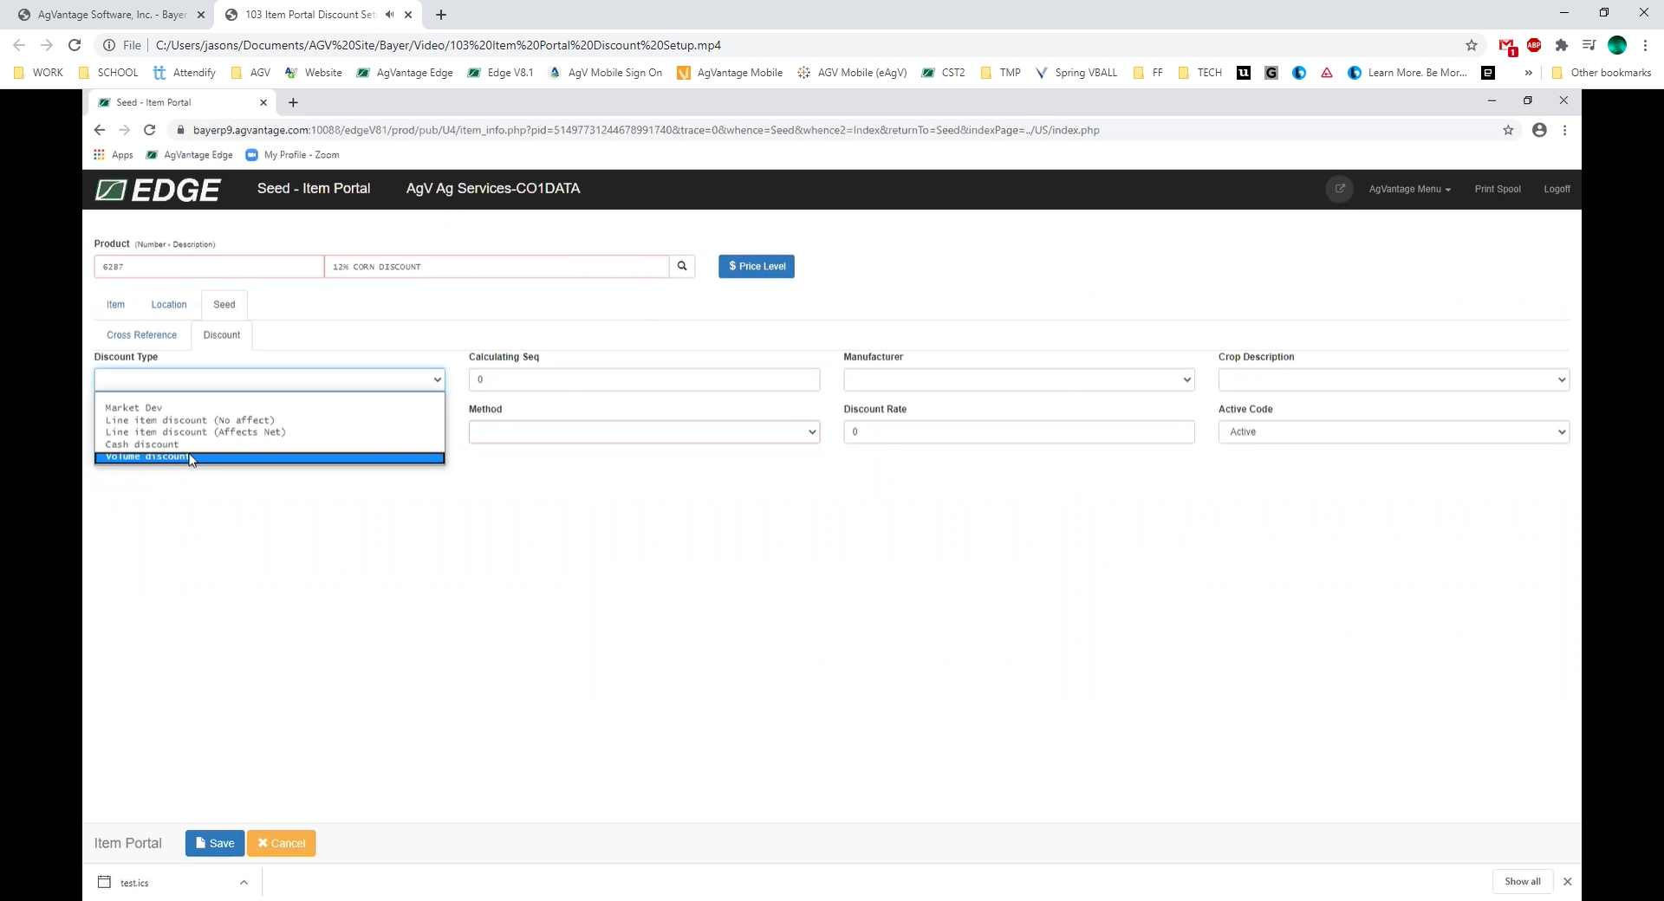Open the Manufacturer dropdown
1664x901 pixels.
[1019, 379]
